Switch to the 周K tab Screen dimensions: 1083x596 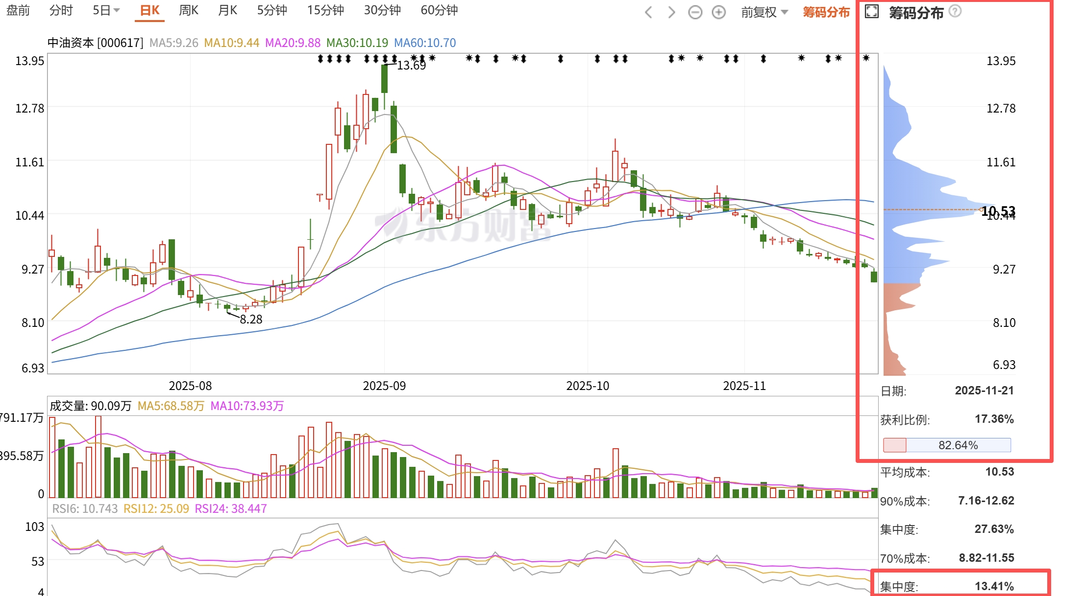(189, 10)
